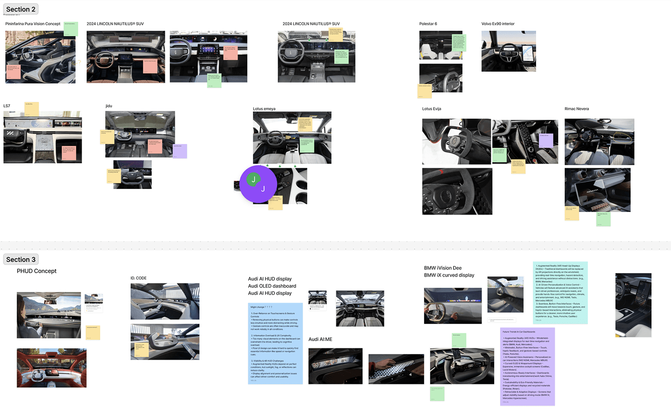Select the jidu title text
This screenshot has height=415, width=671.
click(x=109, y=106)
